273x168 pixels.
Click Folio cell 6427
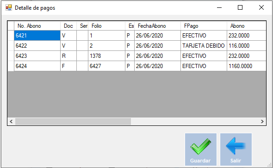(106, 66)
